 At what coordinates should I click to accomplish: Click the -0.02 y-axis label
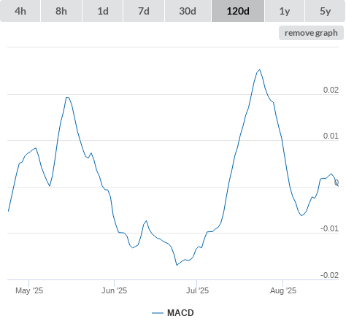329,275
